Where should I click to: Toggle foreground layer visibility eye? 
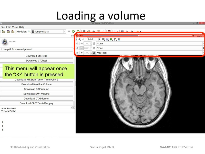(x=81, y=48)
